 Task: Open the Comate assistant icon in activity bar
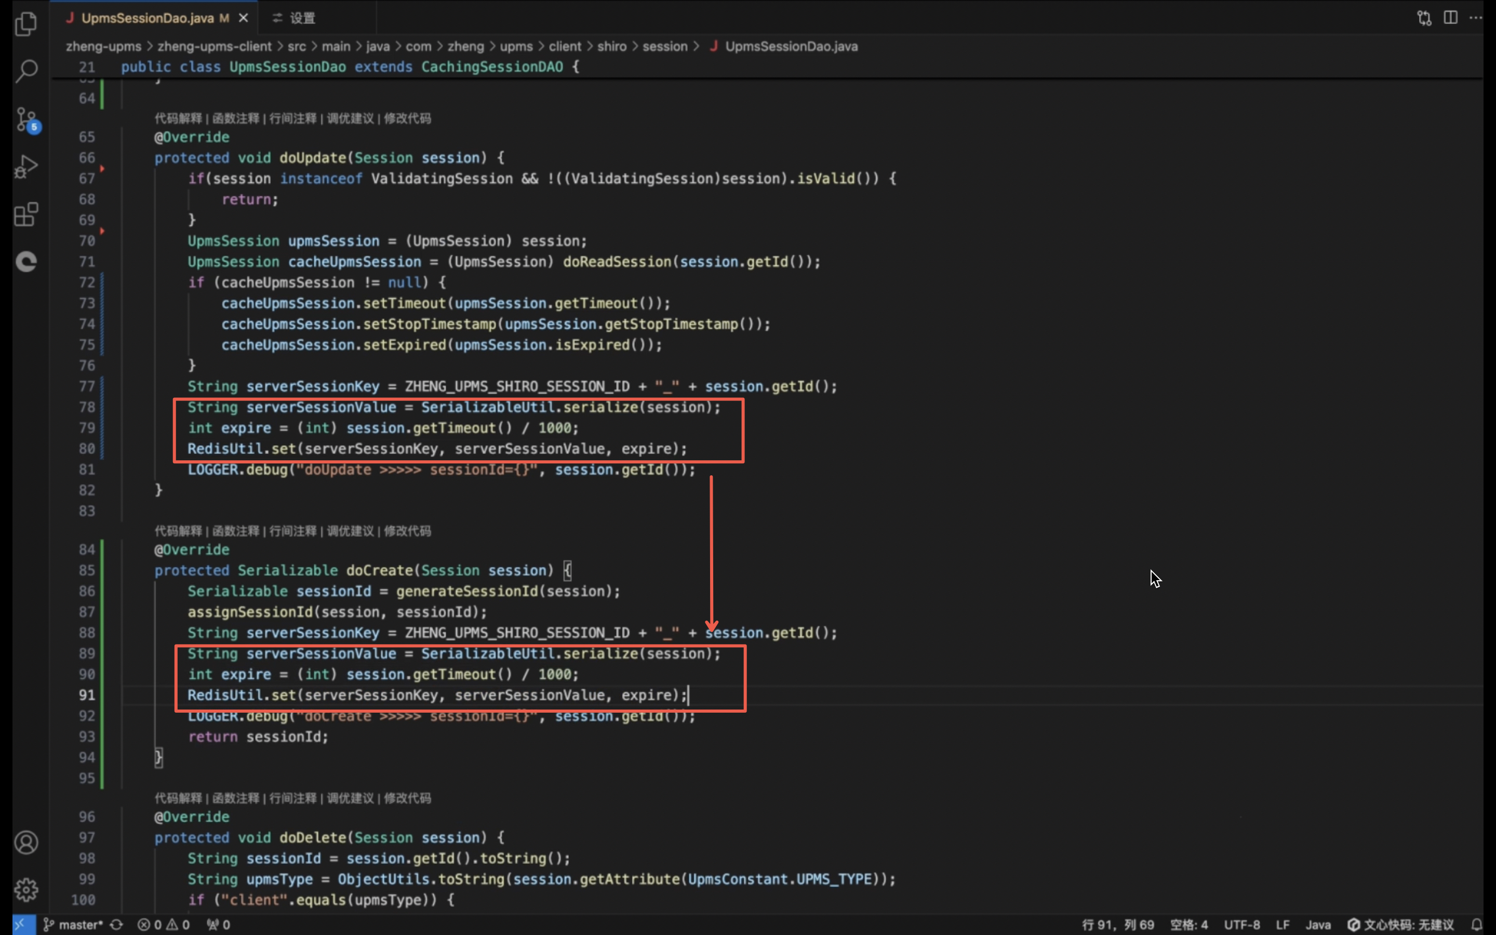pos(26,262)
